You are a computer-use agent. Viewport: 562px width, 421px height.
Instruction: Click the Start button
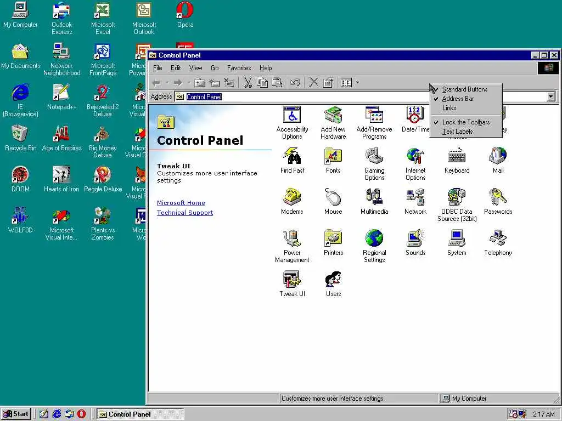tap(16, 414)
